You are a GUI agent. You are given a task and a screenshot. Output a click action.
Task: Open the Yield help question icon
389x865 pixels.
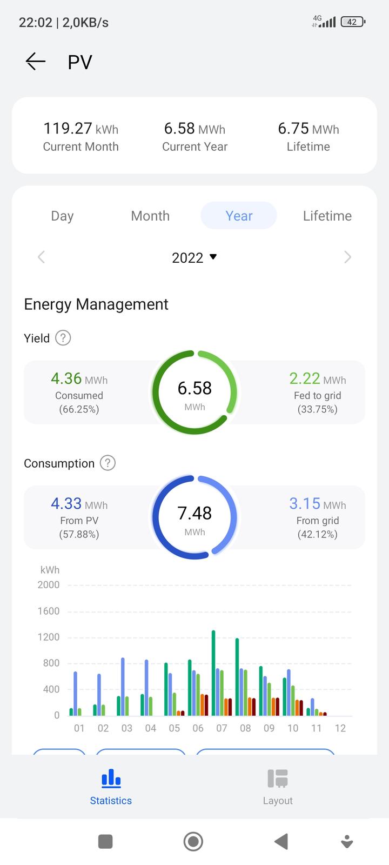(x=63, y=338)
